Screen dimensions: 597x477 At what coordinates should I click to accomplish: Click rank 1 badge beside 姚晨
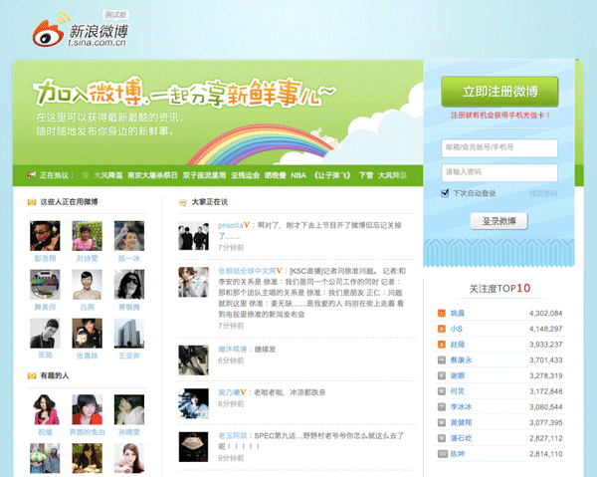pos(442,313)
